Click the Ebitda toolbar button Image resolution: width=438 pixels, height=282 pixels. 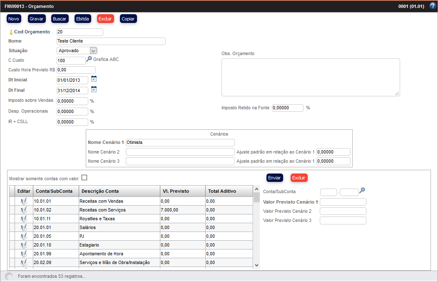click(82, 19)
